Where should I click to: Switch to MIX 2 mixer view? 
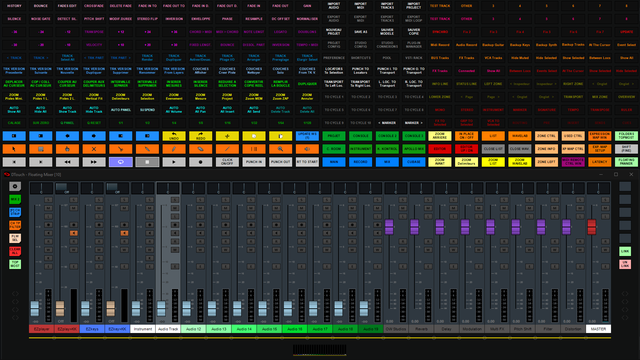(15, 199)
